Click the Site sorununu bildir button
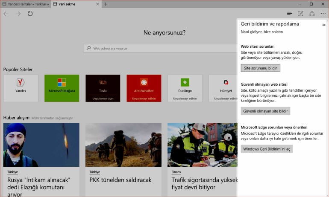Screen dimensions: 329x197 pyautogui.click(x=260, y=68)
